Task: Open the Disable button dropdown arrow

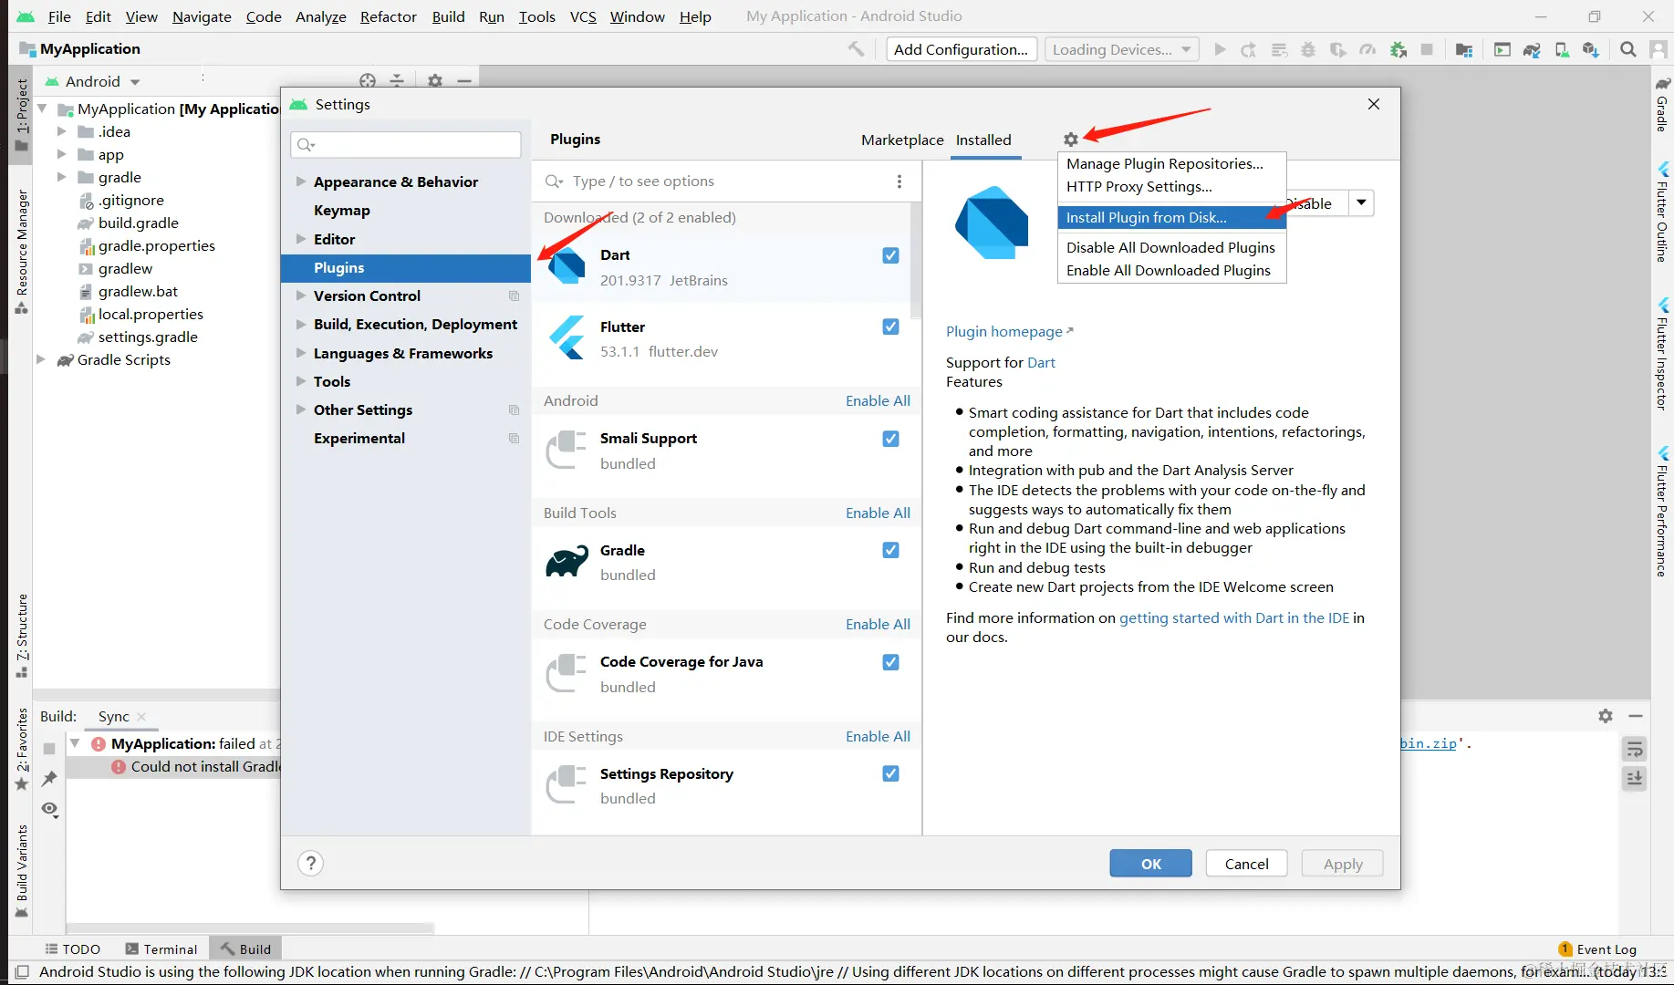Action: point(1361,202)
